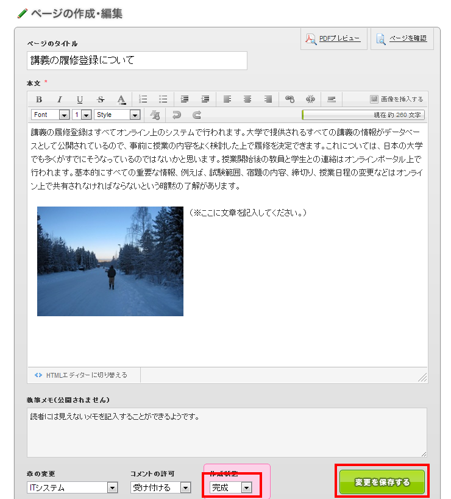Viewport: 451px width, 499px height.
Task: Apply underline formatting
Action: click(x=80, y=99)
